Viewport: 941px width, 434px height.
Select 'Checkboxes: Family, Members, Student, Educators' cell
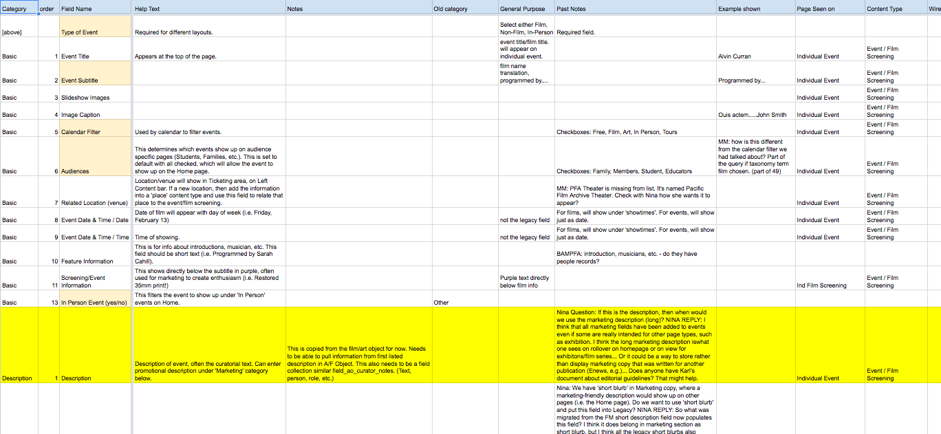coord(635,156)
